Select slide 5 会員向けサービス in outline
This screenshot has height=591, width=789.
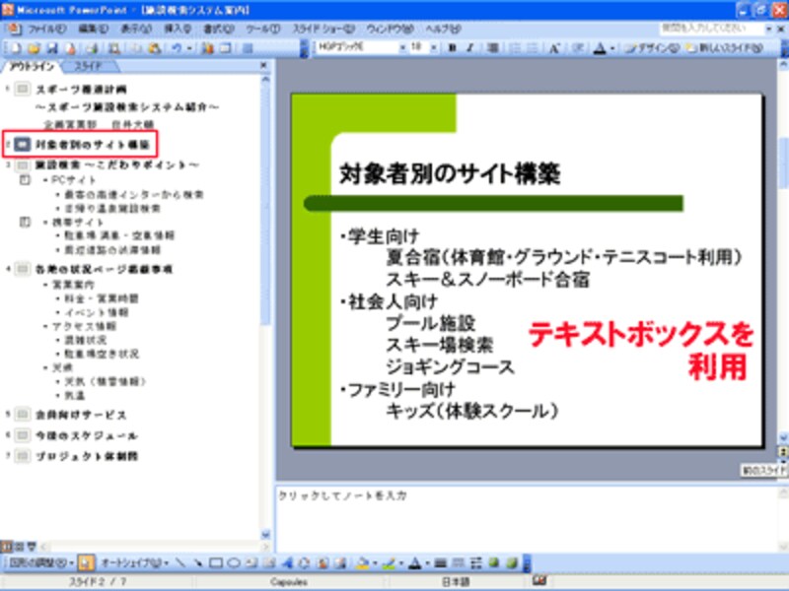pos(81,415)
